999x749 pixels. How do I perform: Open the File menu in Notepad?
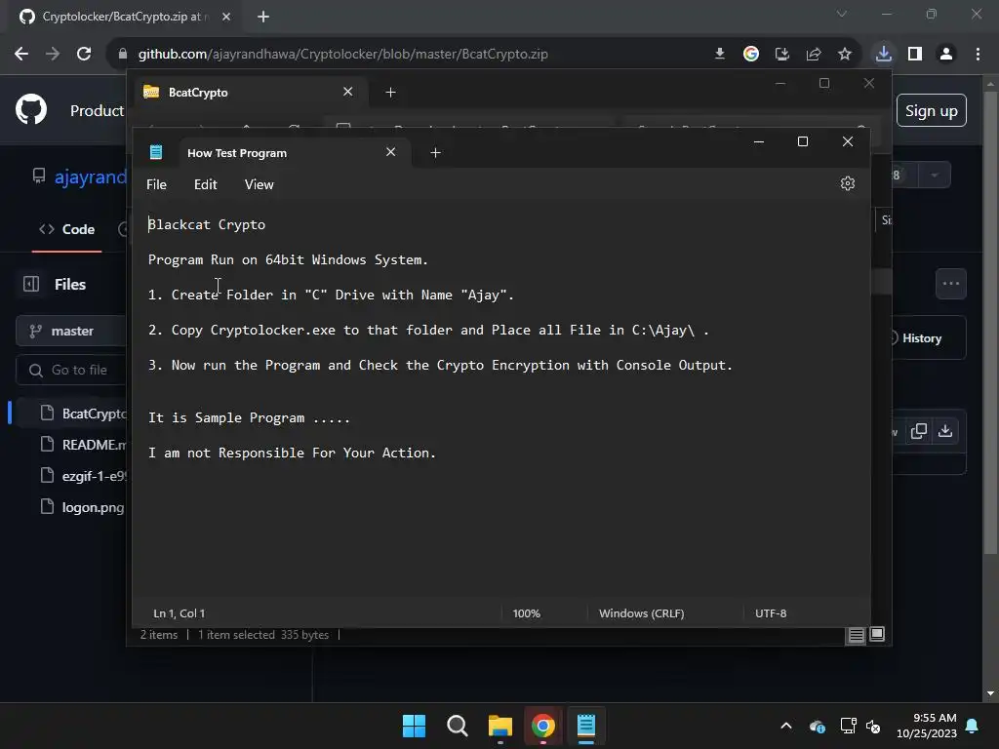point(156,184)
